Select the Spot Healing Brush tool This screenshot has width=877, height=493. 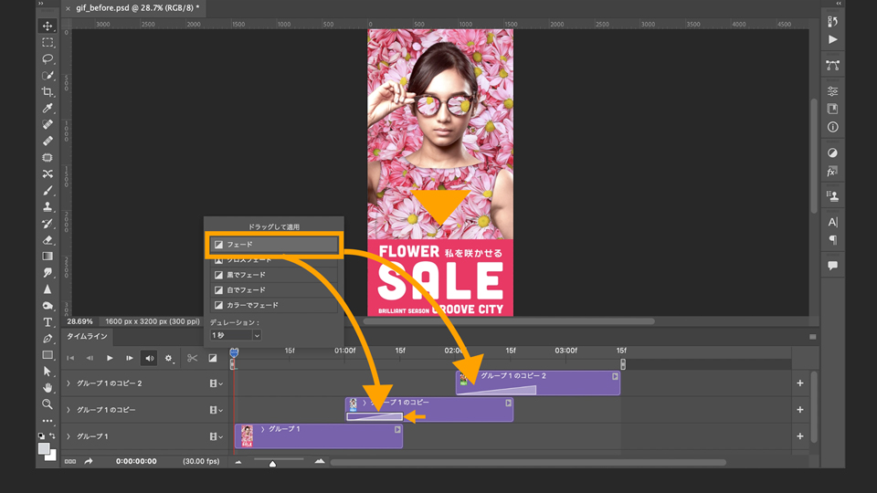click(48, 124)
